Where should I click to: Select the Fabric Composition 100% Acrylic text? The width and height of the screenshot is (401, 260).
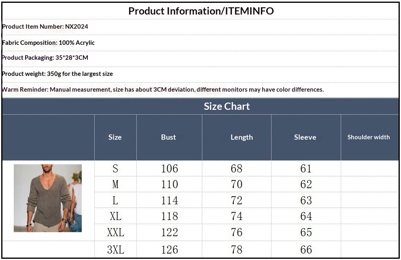pos(48,42)
